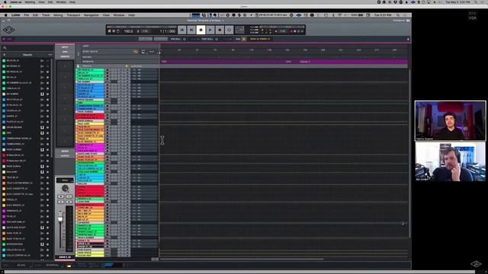Click the bus icon of BASS SUBMIX
The image size is (488, 274).
(x=42, y=166)
